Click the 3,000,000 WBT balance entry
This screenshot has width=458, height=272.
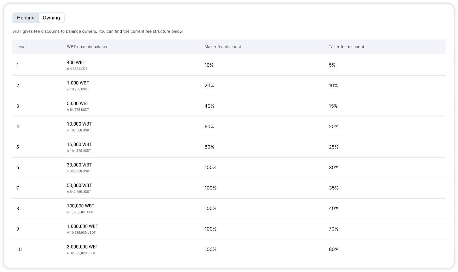[x=82, y=247]
